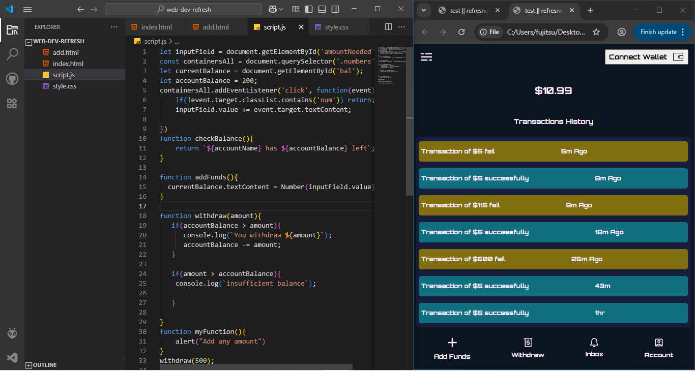Toggle the primary side bar layout button
The width and height of the screenshot is (695, 371).
[x=309, y=9]
